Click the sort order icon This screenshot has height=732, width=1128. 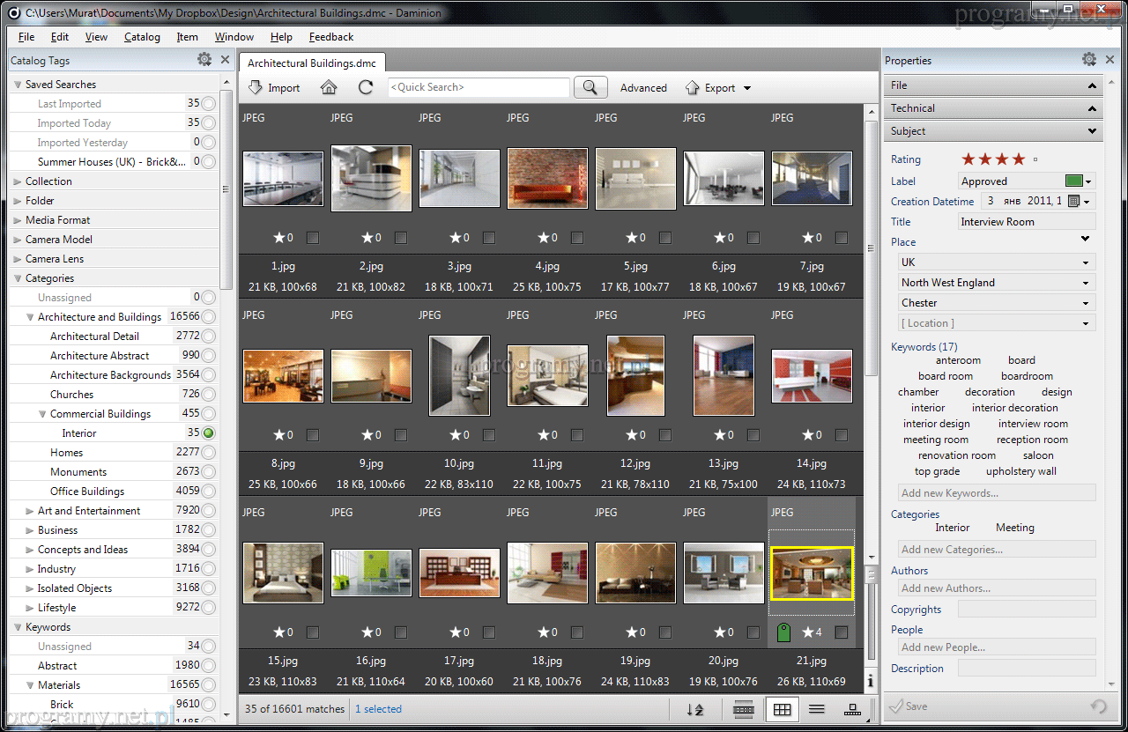pyautogui.click(x=695, y=709)
